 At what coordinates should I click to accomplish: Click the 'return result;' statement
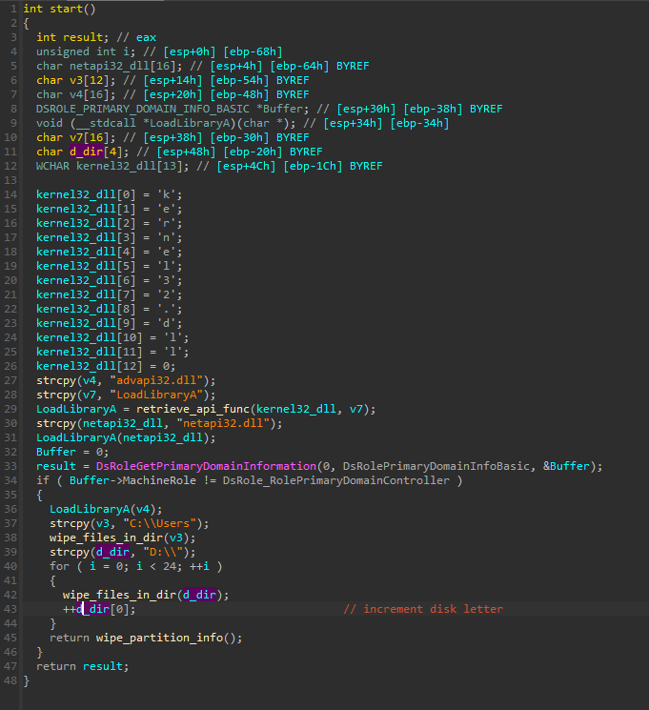point(82,666)
